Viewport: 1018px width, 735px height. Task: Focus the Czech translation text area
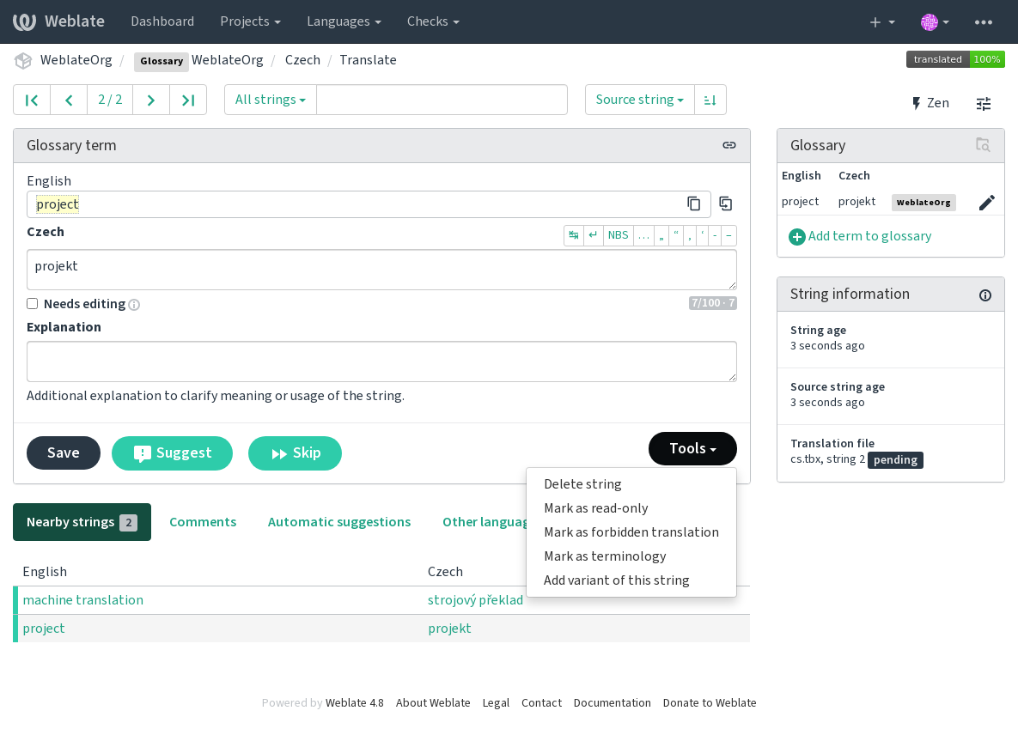381,270
